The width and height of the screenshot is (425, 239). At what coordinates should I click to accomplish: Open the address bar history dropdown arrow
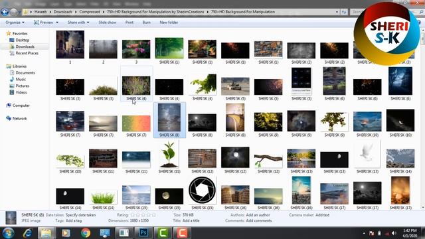click(337, 12)
